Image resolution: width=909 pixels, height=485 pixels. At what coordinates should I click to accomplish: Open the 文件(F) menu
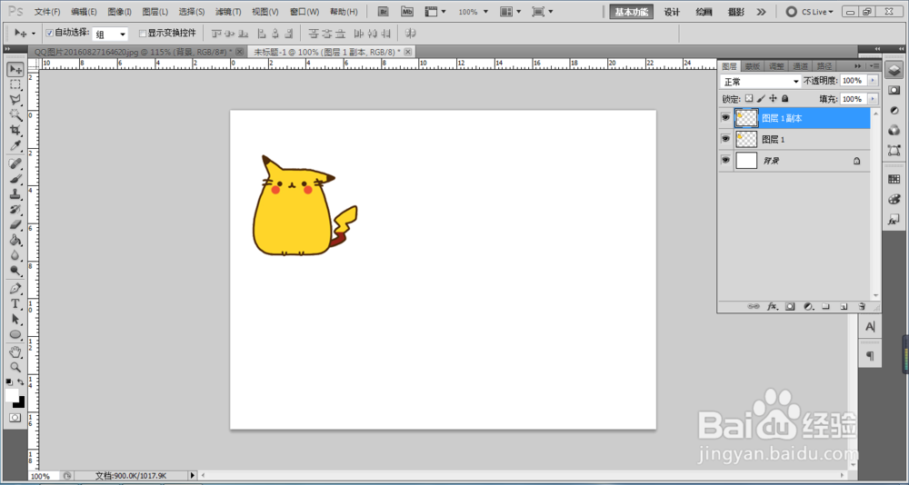pyautogui.click(x=47, y=12)
